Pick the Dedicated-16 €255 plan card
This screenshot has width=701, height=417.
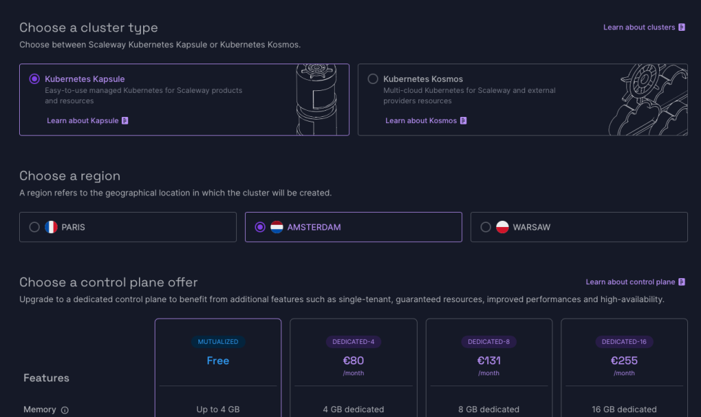[x=624, y=361]
